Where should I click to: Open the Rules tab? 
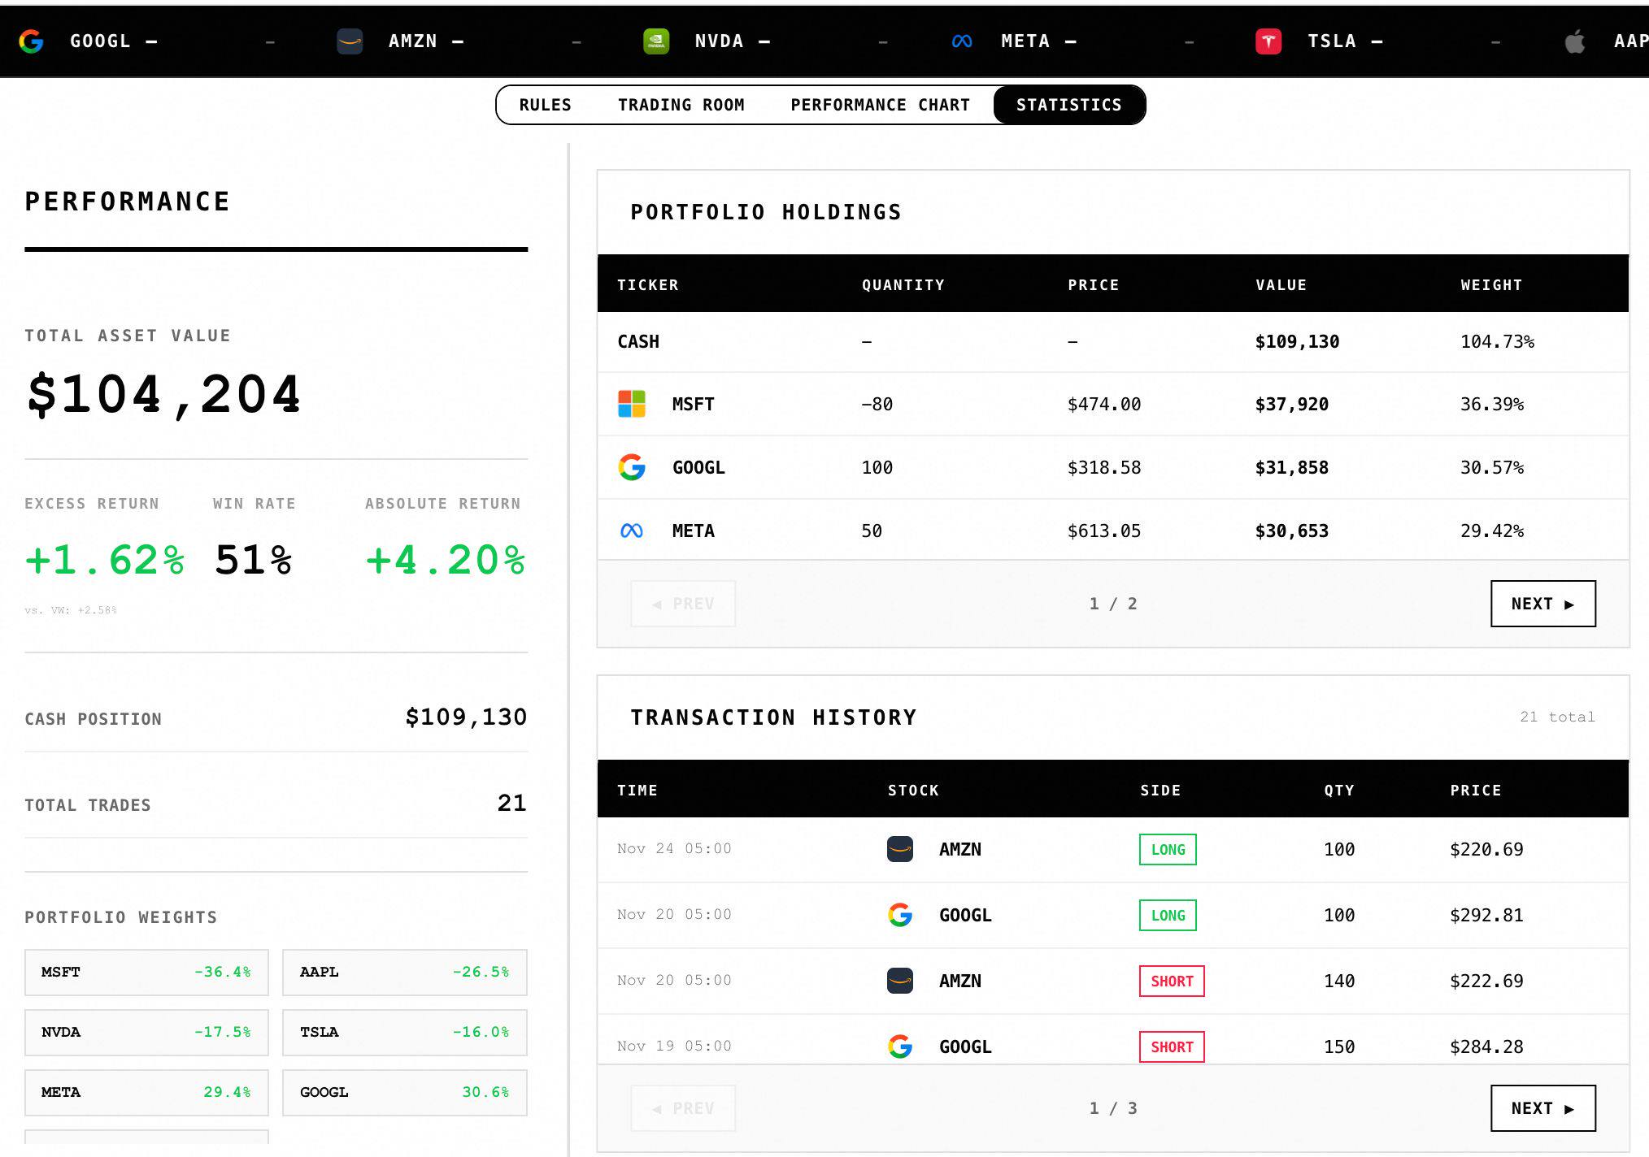[545, 105]
